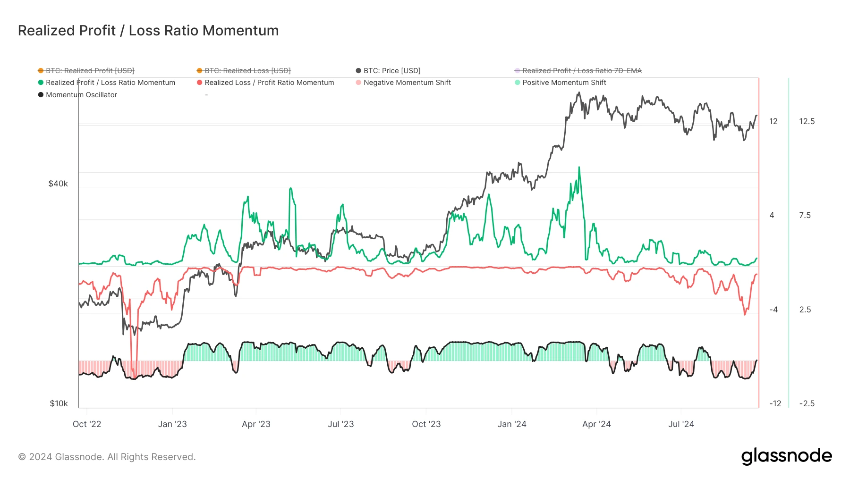Click the $10k price axis label
The height and width of the screenshot is (478, 850).
click(59, 403)
